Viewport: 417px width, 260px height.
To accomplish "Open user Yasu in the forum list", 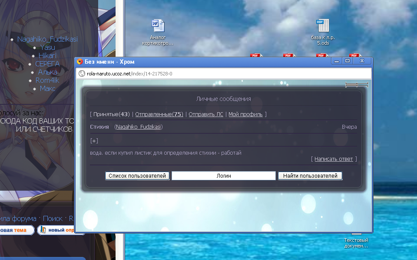I will pyautogui.click(x=48, y=48).
